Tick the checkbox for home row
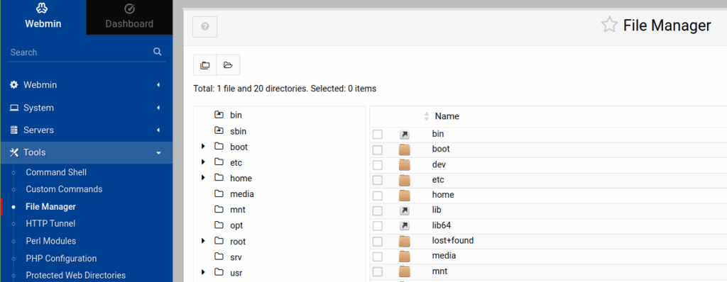 (x=378, y=196)
